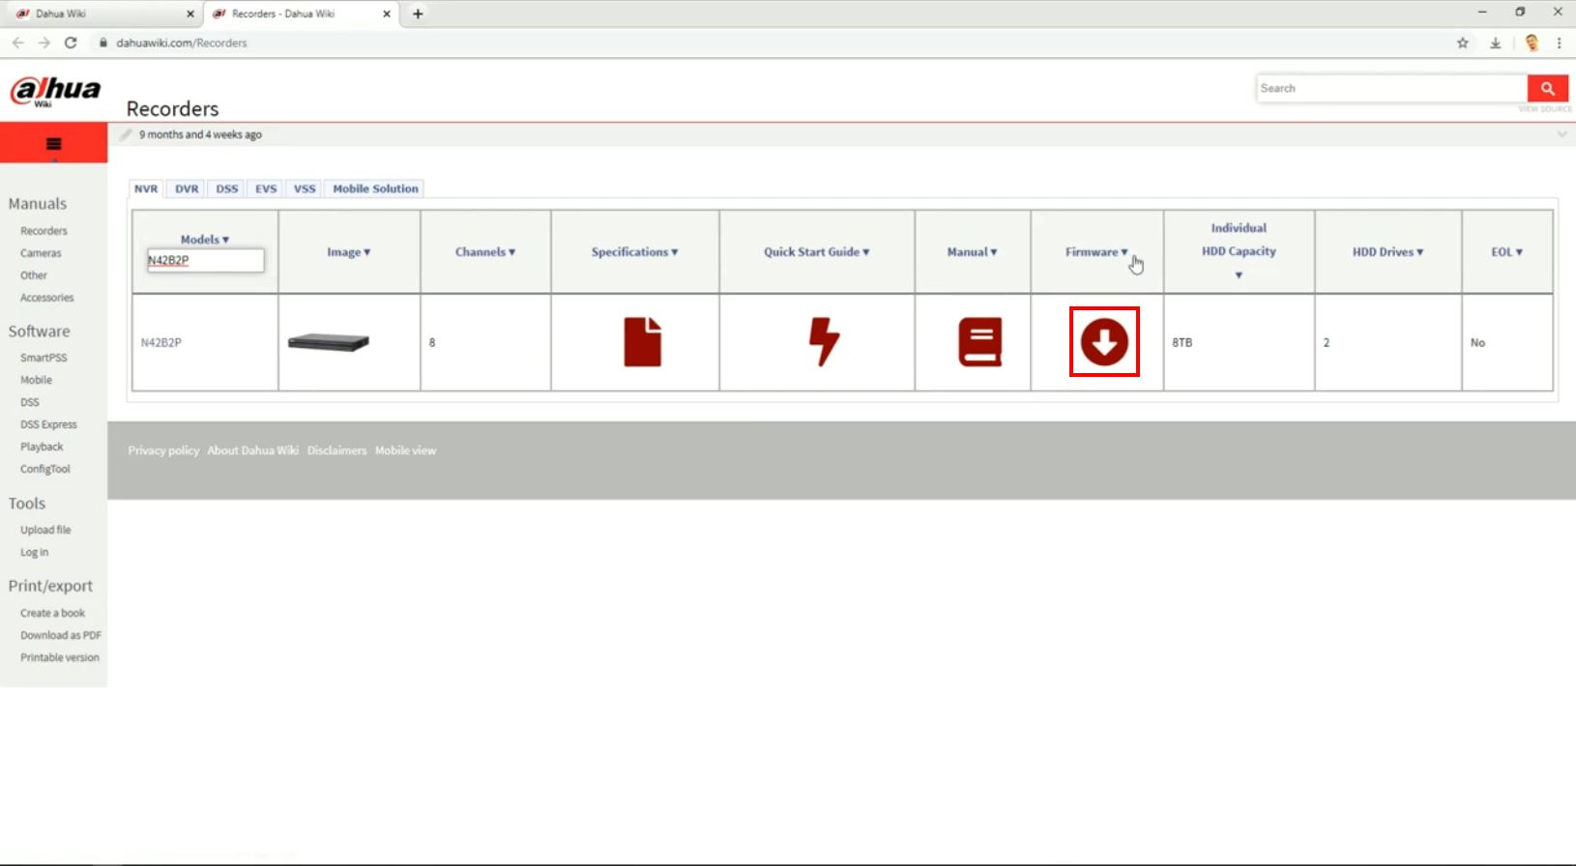Click the edit pencil icon near timestamp
Viewport: 1576px width, 866px height.
click(x=126, y=134)
